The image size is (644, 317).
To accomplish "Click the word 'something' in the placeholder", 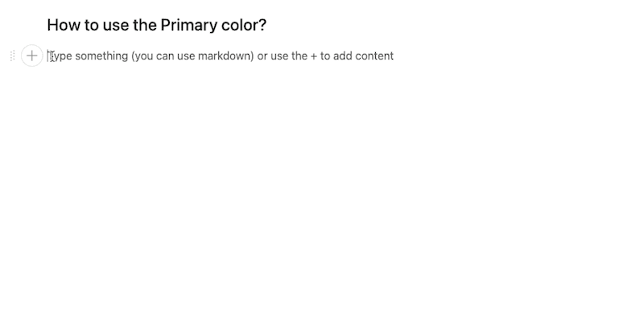I will (x=101, y=56).
